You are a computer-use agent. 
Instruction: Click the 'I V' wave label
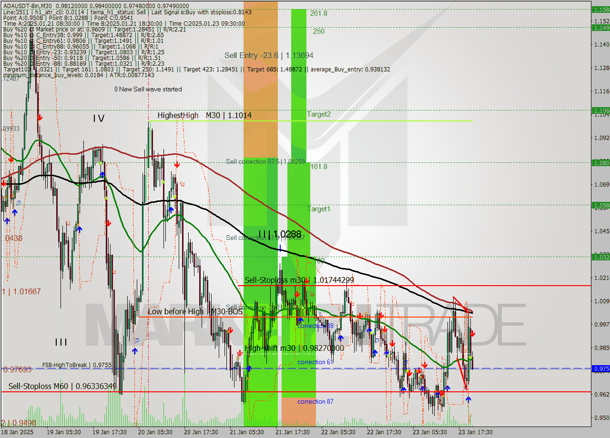pyautogui.click(x=99, y=118)
